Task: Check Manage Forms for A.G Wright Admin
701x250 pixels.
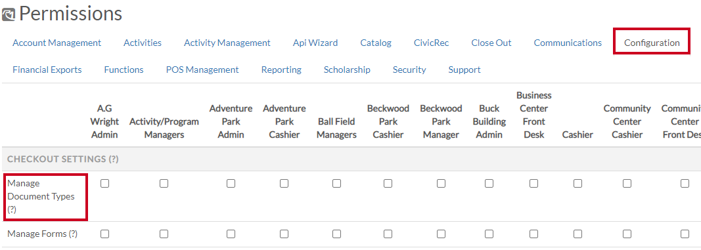Action: (x=104, y=234)
